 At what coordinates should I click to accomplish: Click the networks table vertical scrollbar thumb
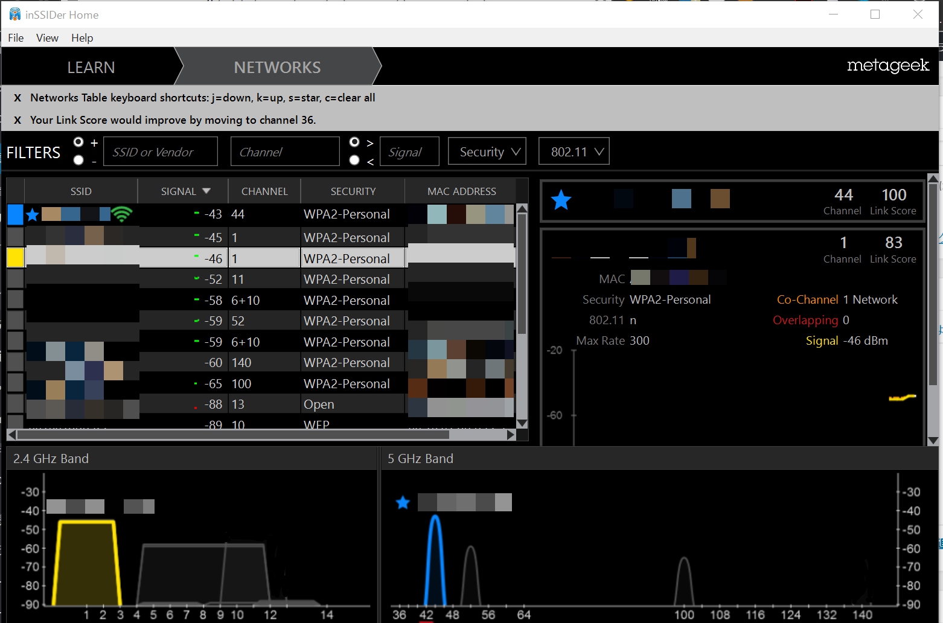(522, 274)
